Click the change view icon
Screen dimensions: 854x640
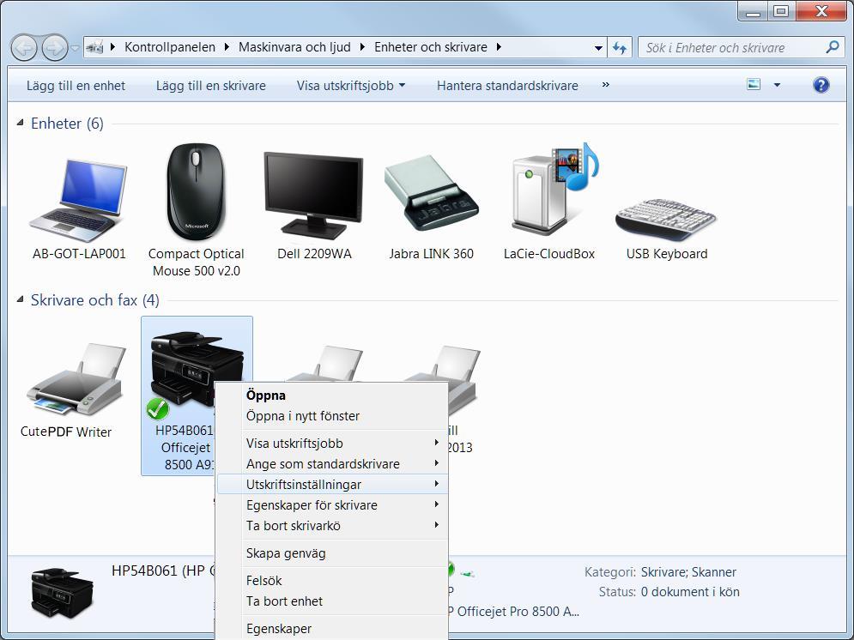754,84
